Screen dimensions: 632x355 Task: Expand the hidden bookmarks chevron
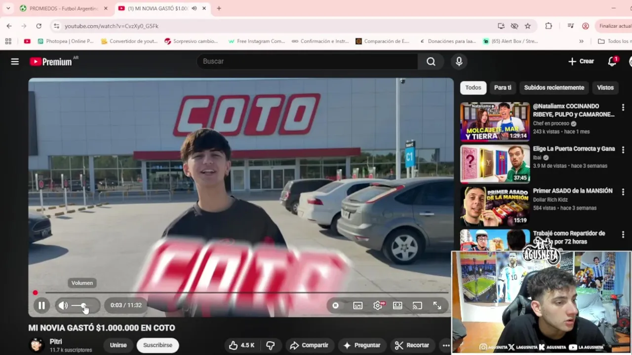coord(581,41)
